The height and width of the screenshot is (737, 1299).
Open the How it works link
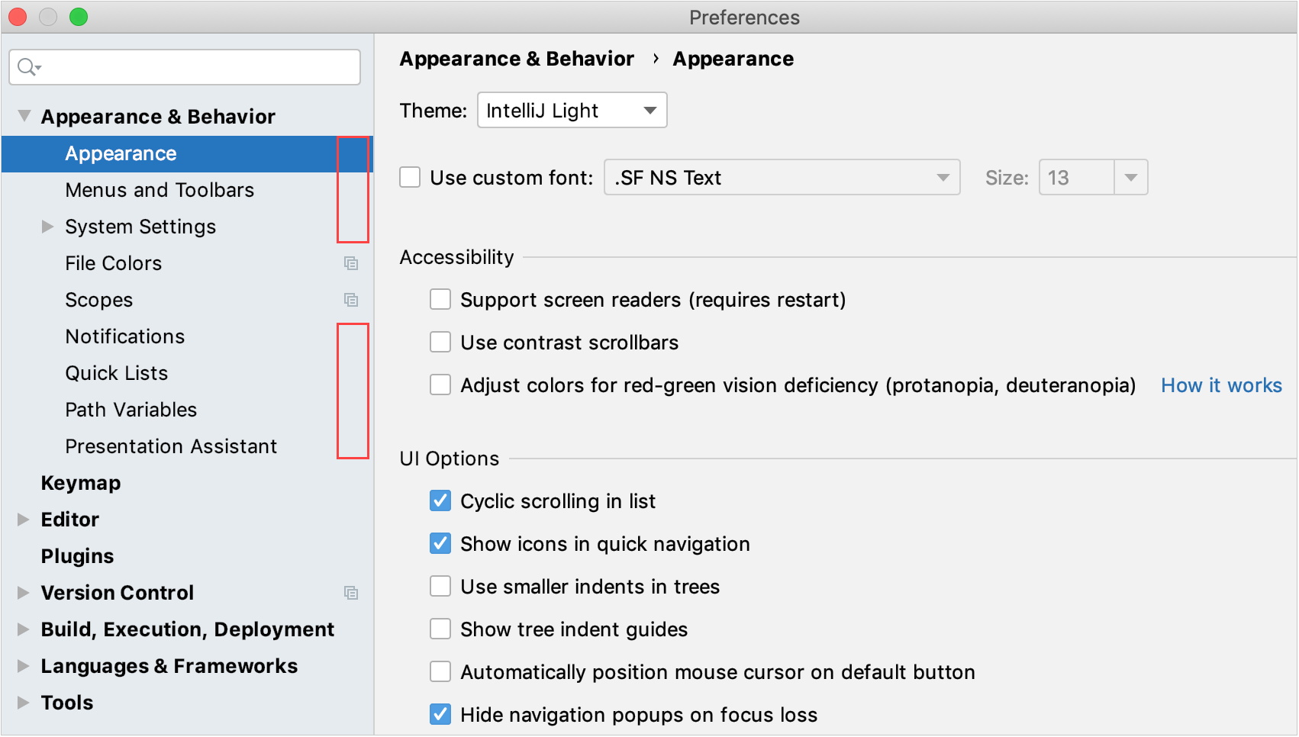click(1220, 385)
